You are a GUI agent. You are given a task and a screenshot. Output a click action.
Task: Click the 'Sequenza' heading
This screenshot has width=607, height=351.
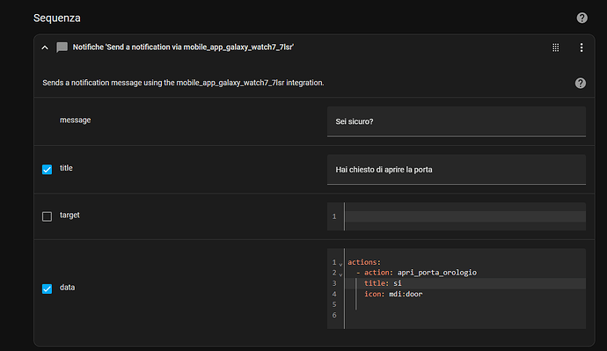click(57, 18)
